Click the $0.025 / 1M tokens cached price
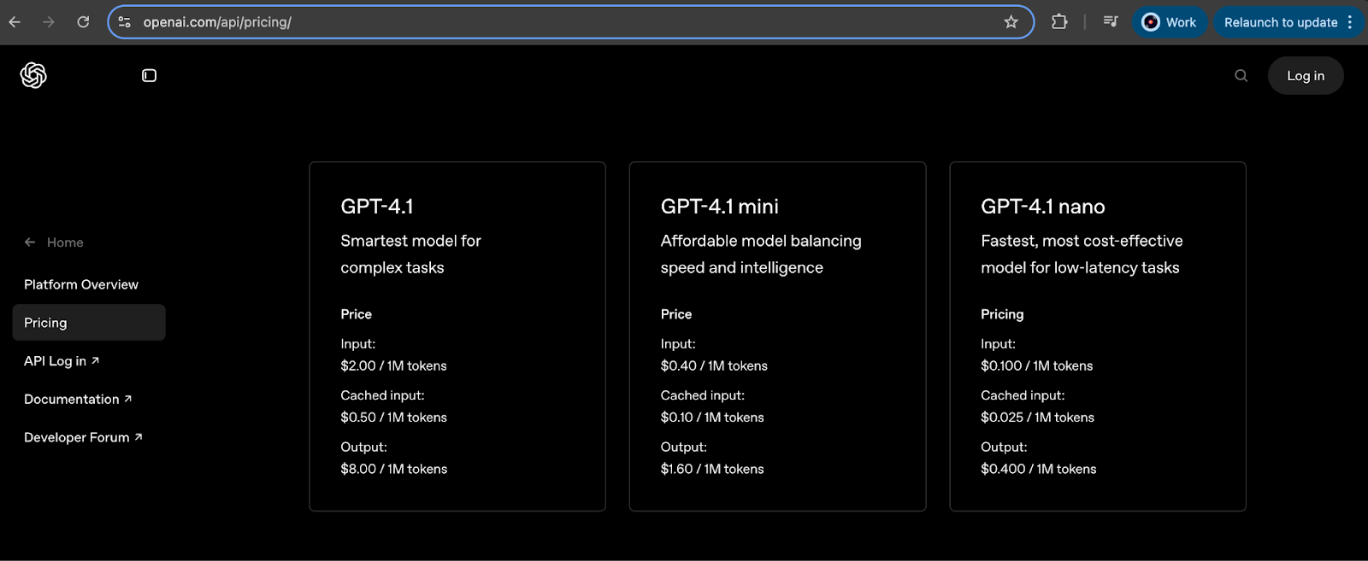 click(1037, 418)
